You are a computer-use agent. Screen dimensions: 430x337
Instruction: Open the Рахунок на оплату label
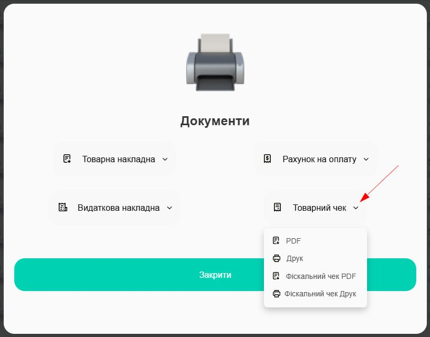319,159
